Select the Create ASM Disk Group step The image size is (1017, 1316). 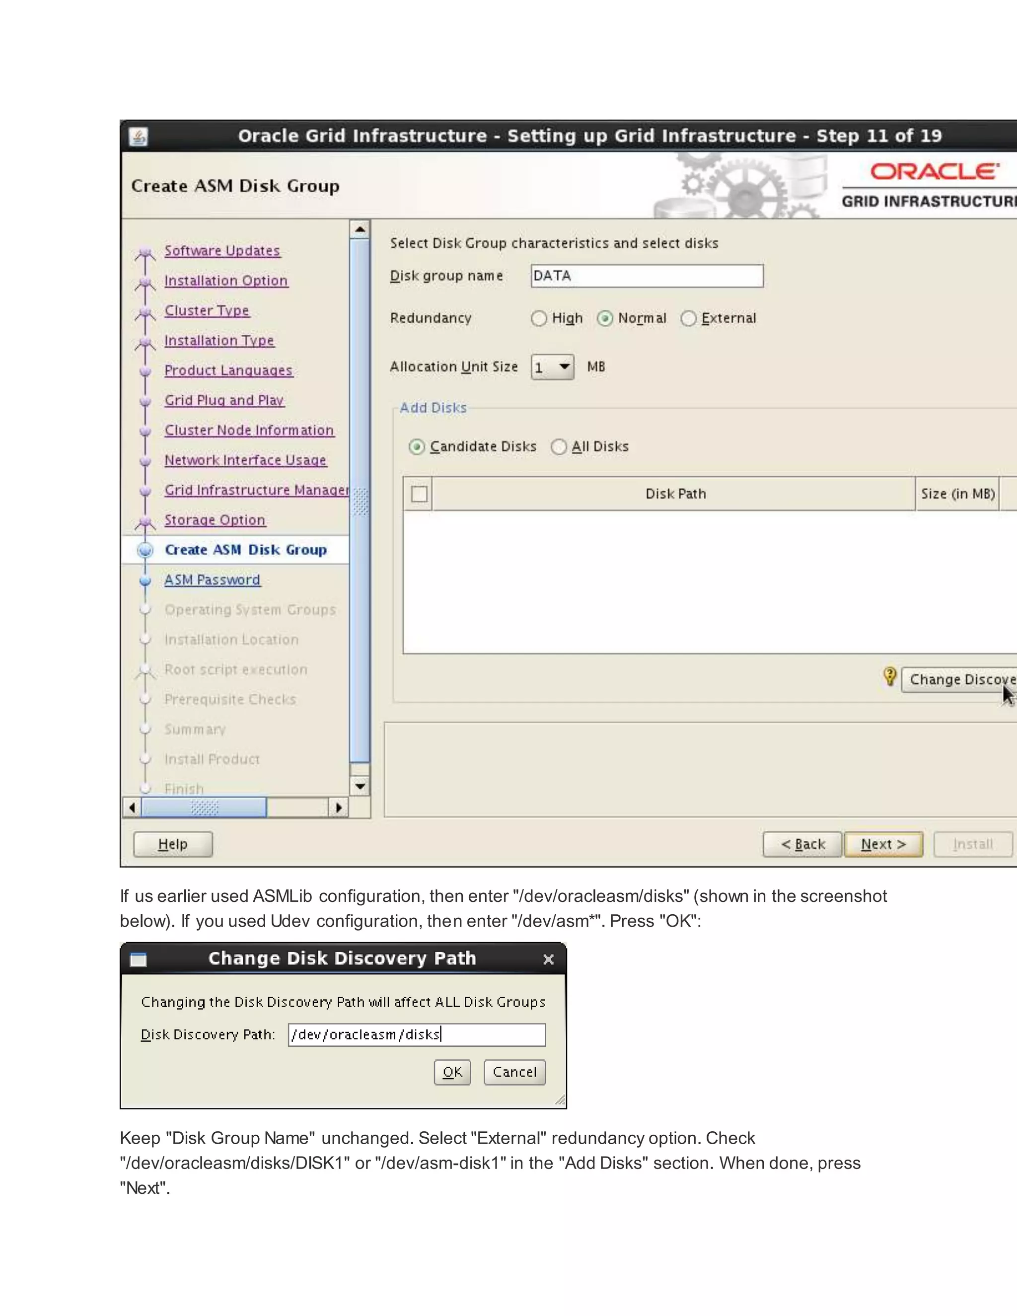tap(246, 550)
